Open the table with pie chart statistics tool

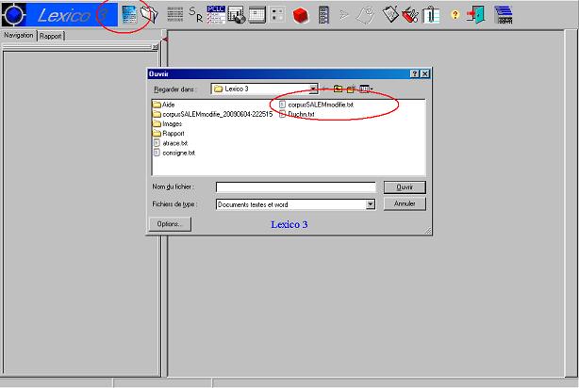pyautogui.click(x=237, y=15)
